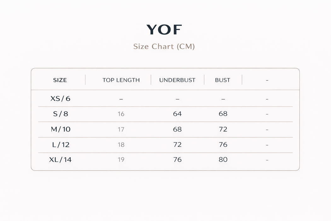The height and width of the screenshot is (221, 331).
Task: Select the L / 12 size label
Action: [x=61, y=145]
